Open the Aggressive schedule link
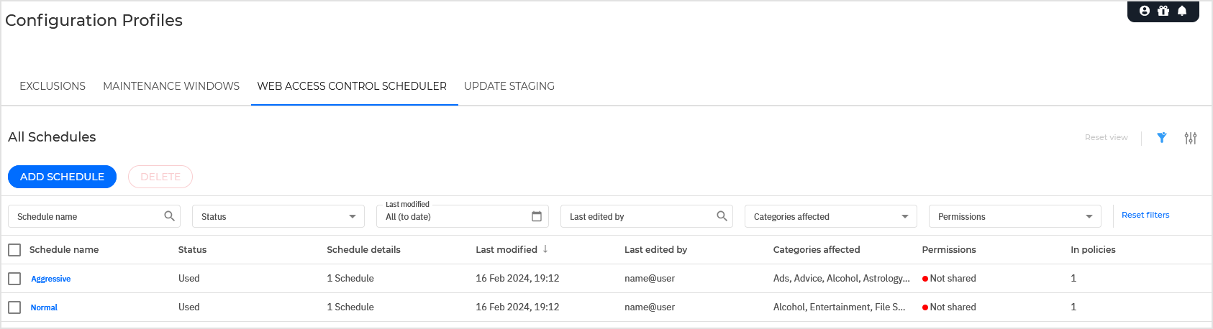The width and height of the screenshot is (1213, 329). pyautogui.click(x=50, y=279)
